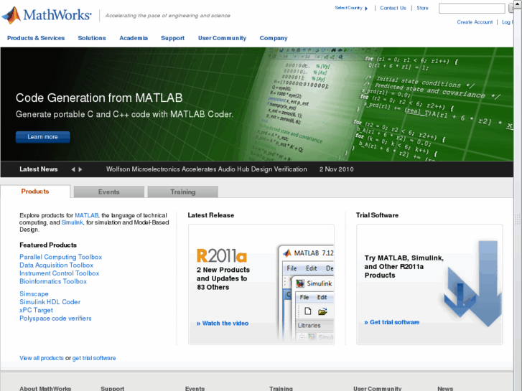Click View all products link
Screen dimensions: 522x391
(42, 358)
